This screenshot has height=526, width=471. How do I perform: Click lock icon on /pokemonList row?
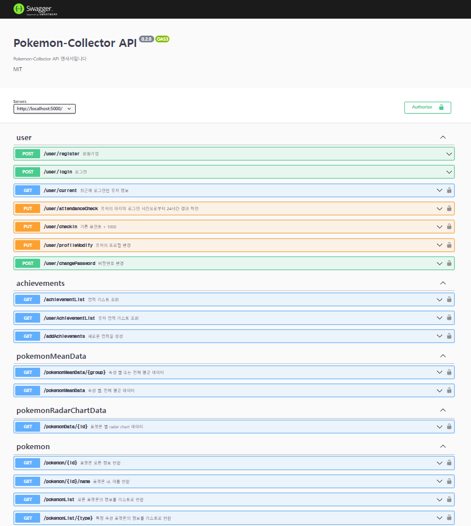point(449,499)
